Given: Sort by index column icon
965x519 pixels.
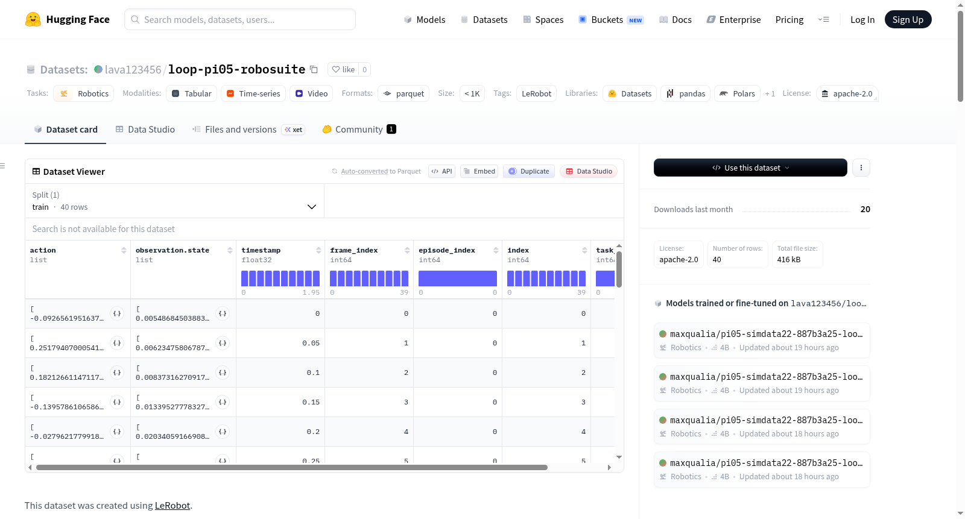Looking at the screenshot, I should (584, 250).
